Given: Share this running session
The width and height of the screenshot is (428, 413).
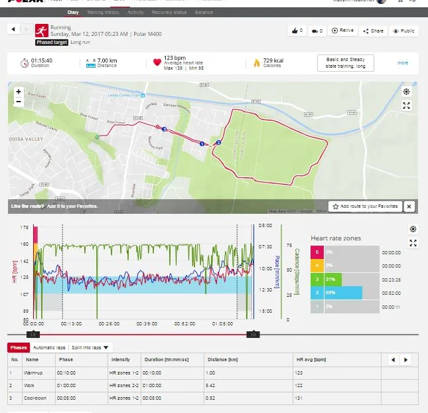Looking at the screenshot, I should 374,31.
